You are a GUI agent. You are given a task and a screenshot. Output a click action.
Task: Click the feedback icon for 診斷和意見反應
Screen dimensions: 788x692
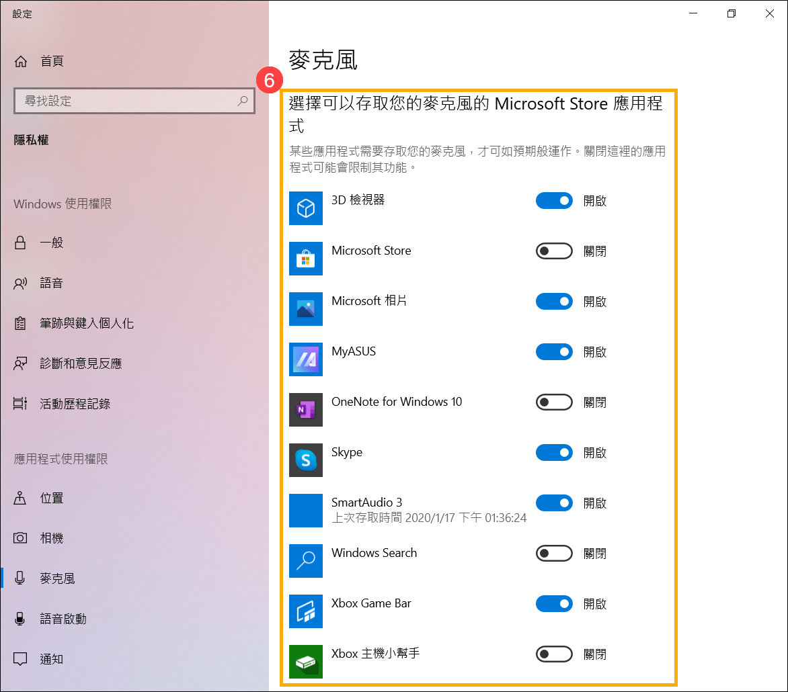click(x=20, y=363)
